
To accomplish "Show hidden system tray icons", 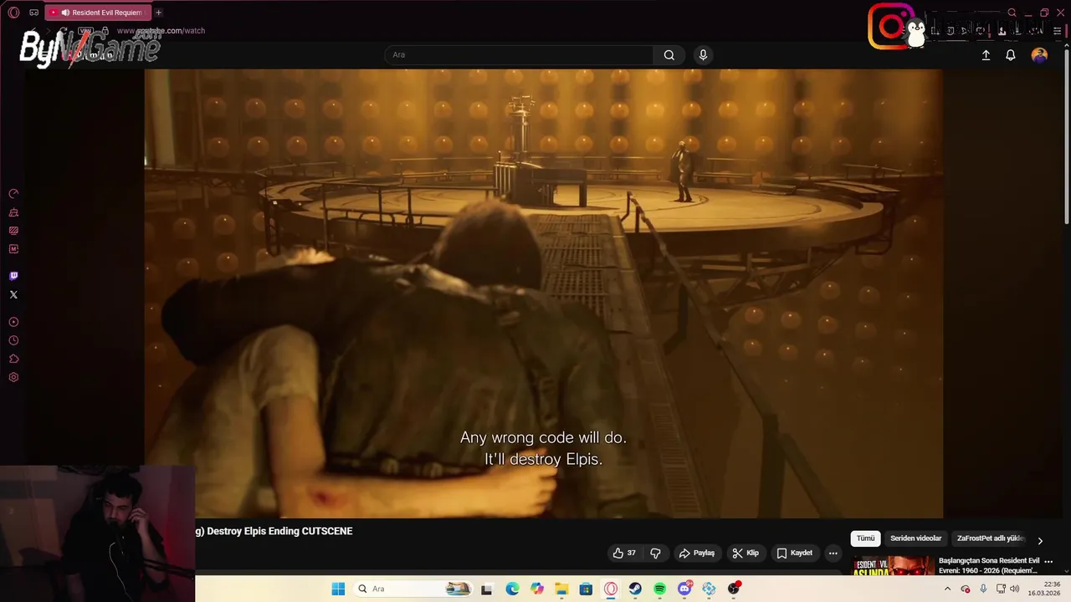I will pyautogui.click(x=947, y=589).
